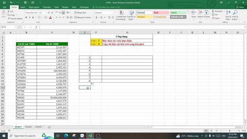This screenshot has width=247, height=139.
Task: Select cell with value 50,000,000,000
Action: click(x=52, y=98)
